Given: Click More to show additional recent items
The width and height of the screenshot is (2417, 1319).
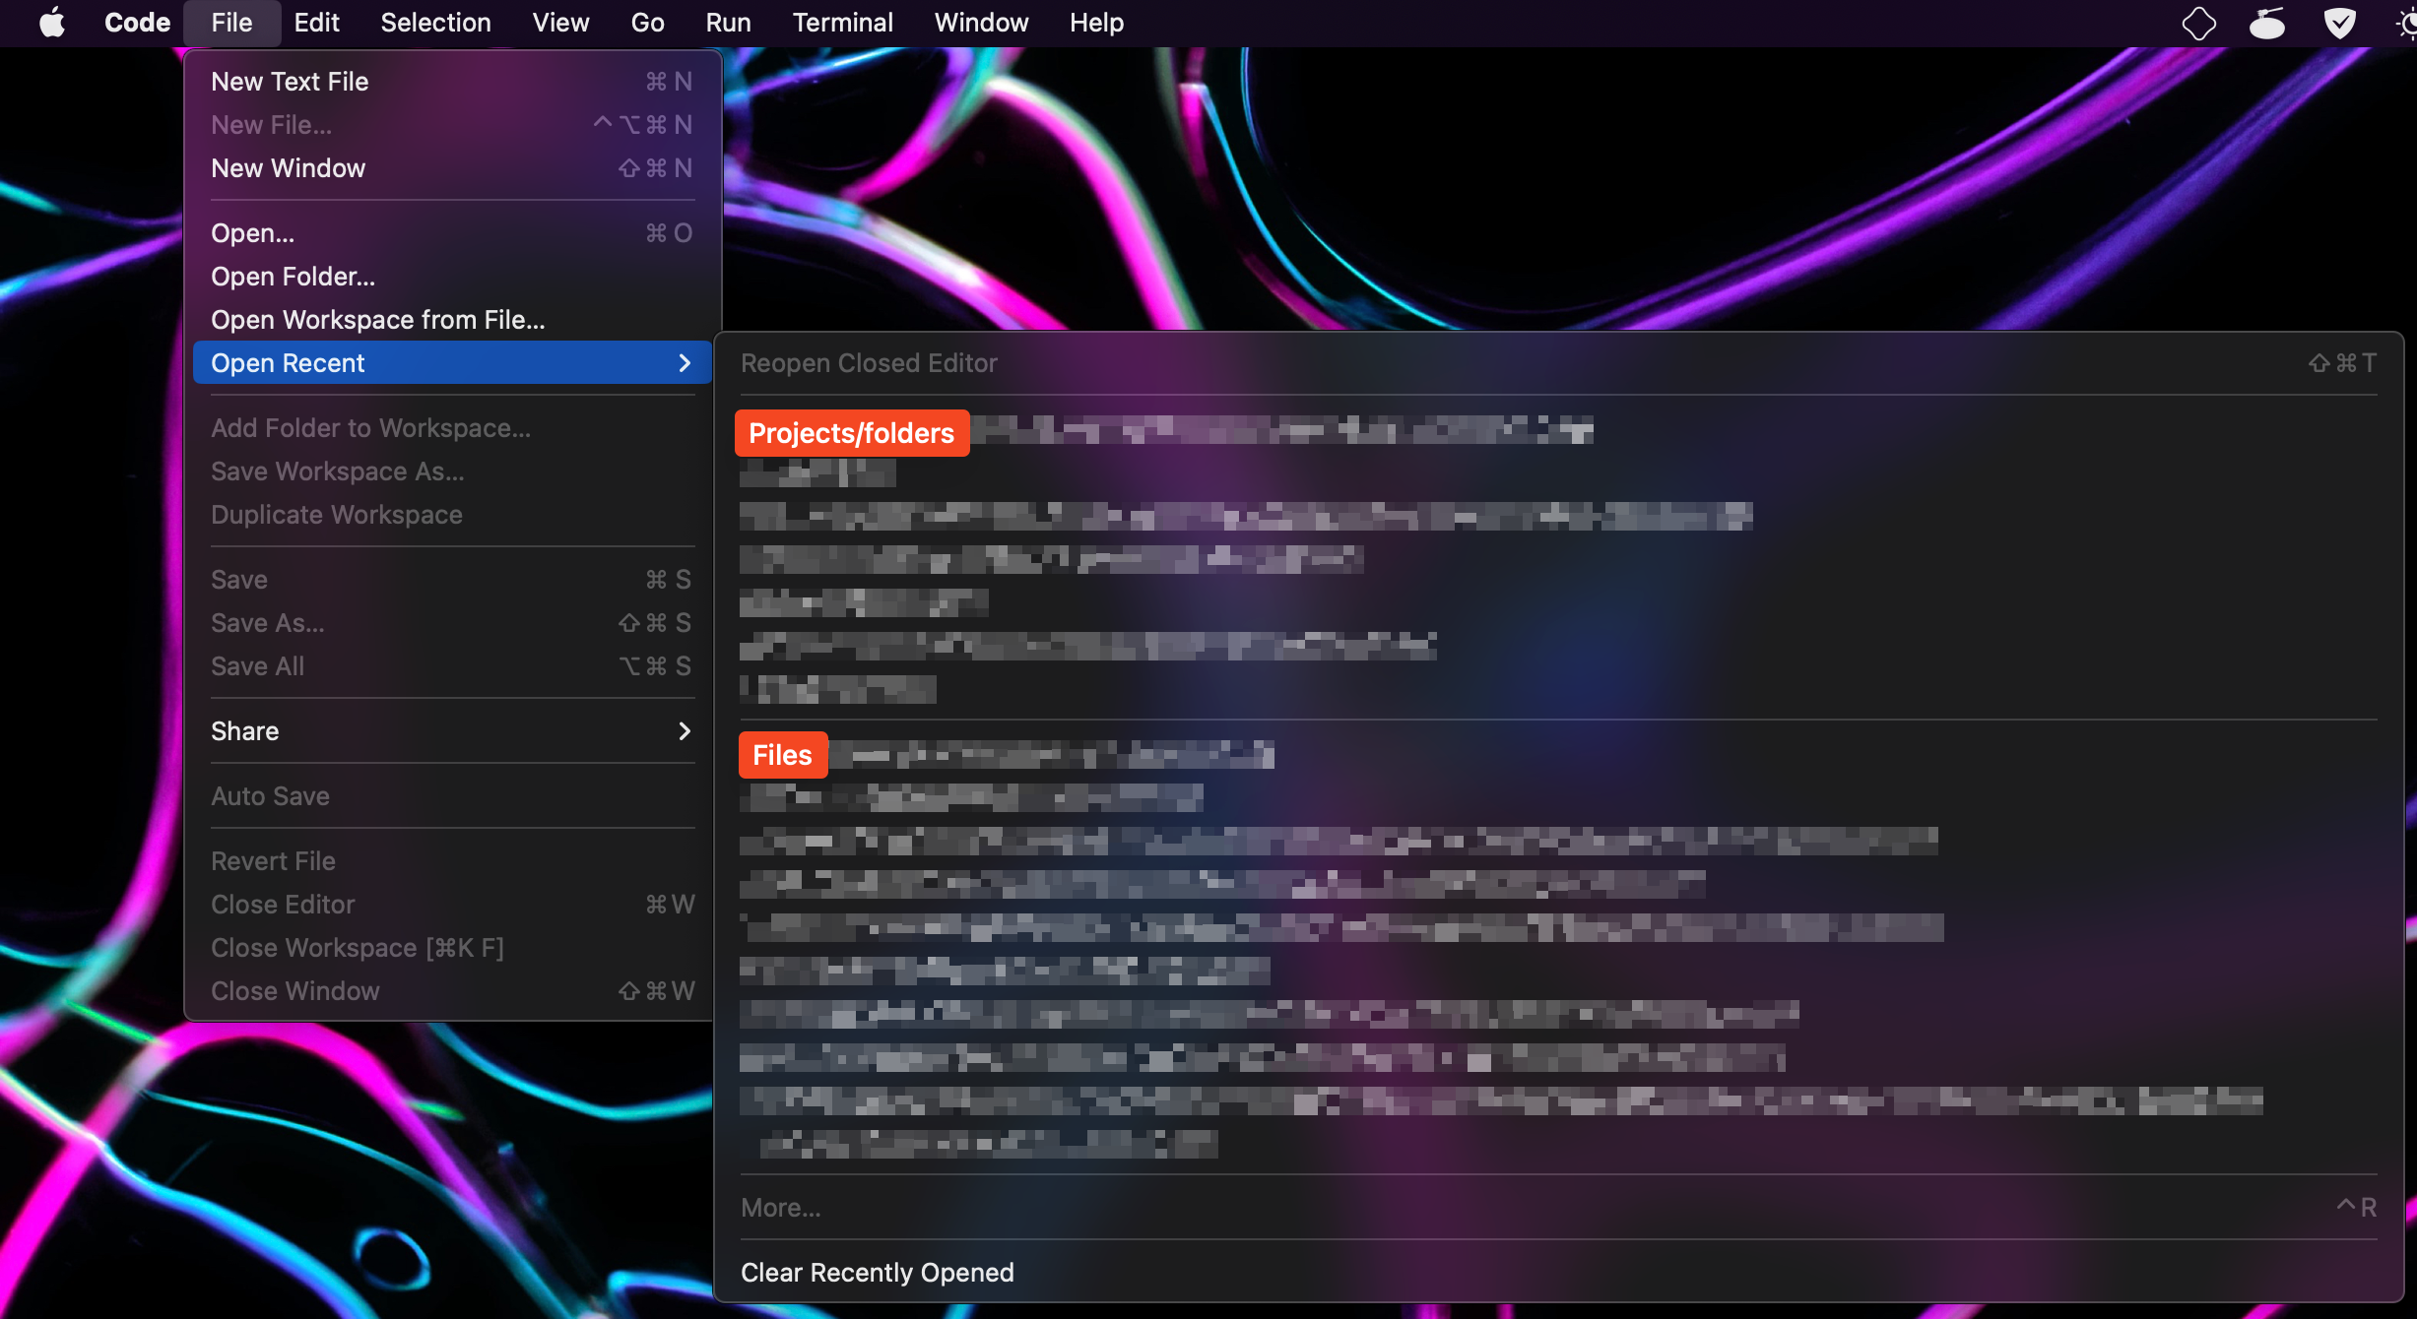Looking at the screenshot, I should (779, 1207).
